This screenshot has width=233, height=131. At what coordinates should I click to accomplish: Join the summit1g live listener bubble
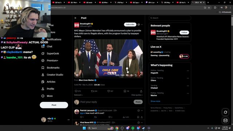tap(184, 56)
